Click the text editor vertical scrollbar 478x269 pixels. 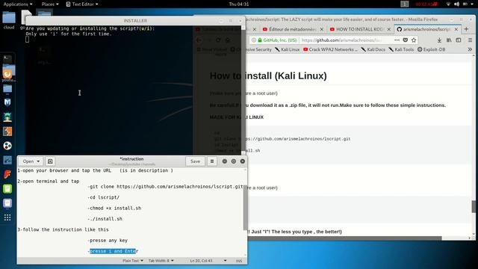click(x=245, y=208)
